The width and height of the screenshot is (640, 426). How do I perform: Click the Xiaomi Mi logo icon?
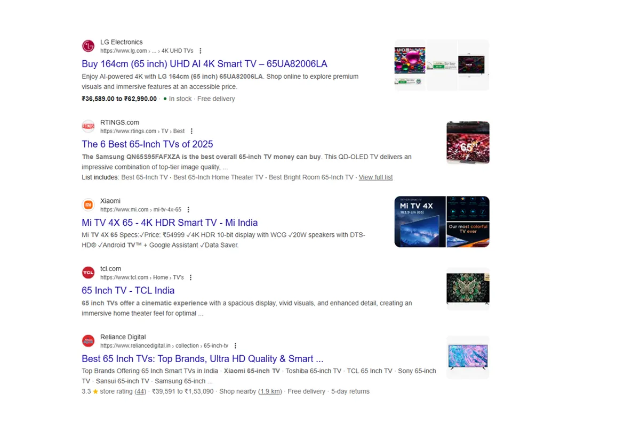pyautogui.click(x=88, y=205)
